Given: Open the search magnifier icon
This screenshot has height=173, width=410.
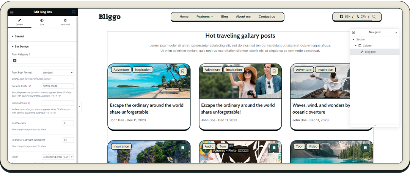Looking at the screenshot, I should coord(374,17).
